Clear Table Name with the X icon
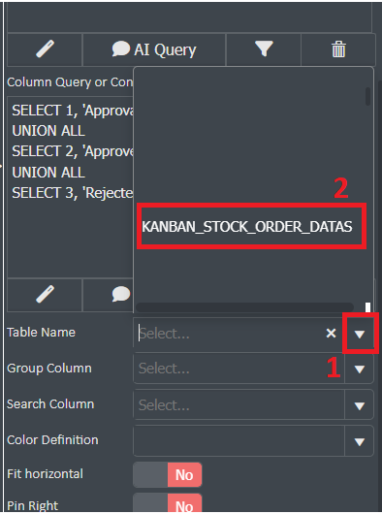Screen dimensions: 382x514 pyautogui.click(x=331, y=334)
